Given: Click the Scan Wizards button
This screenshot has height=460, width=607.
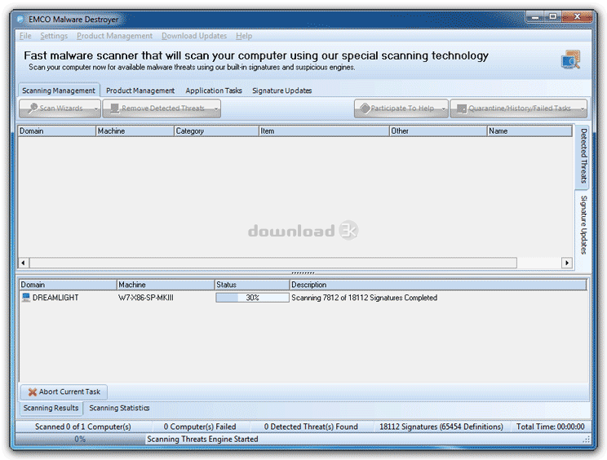Looking at the screenshot, I should click(60, 108).
